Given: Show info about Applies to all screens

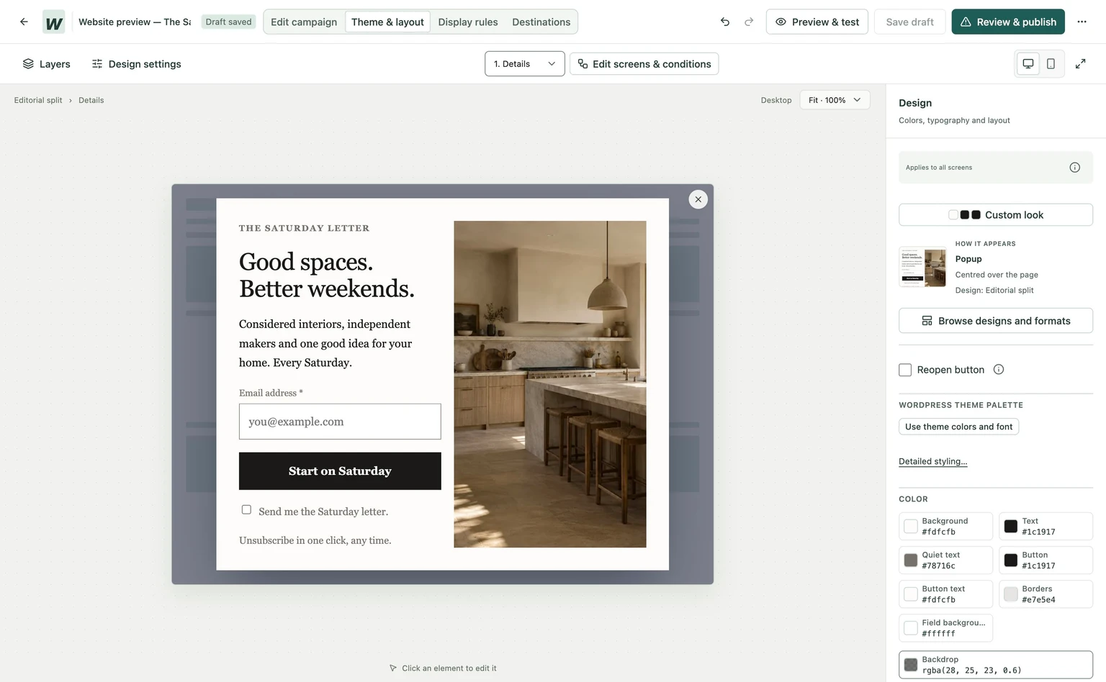Looking at the screenshot, I should [x=1074, y=168].
